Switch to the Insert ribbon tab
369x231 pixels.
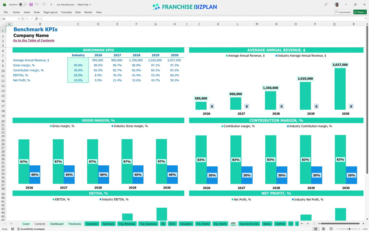[27, 12]
